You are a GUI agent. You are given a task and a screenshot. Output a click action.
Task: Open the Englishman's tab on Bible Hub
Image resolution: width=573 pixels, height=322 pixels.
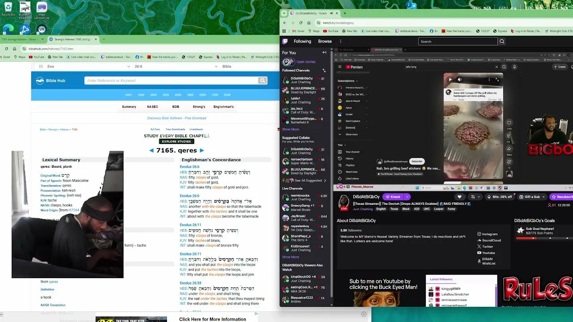click(223, 107)
